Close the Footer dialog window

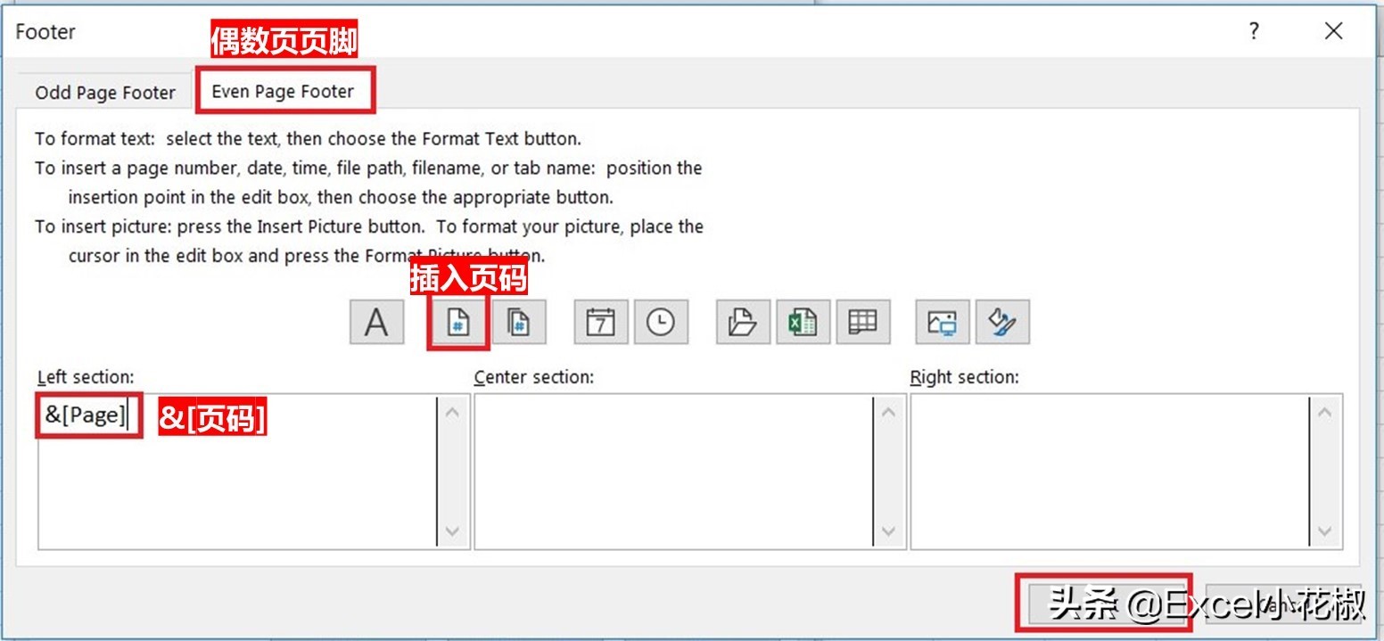pyautogui.click(x=1333, y=31)
